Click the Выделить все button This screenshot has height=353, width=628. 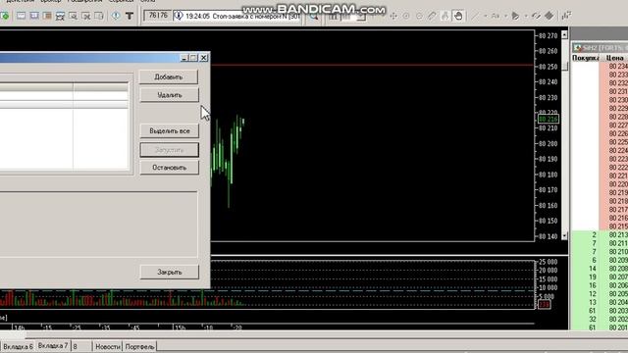pos(170,130)
